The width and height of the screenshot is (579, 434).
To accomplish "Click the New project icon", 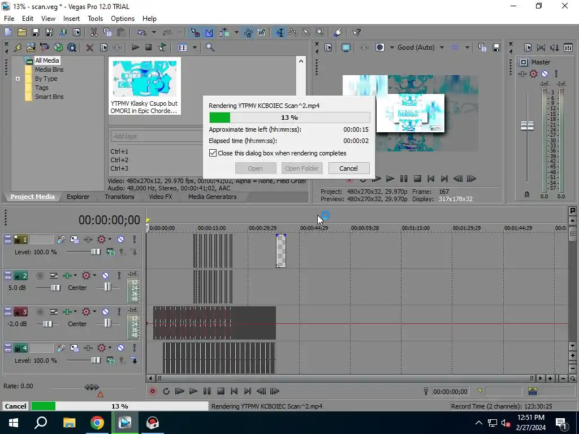I will pos(8,32).
